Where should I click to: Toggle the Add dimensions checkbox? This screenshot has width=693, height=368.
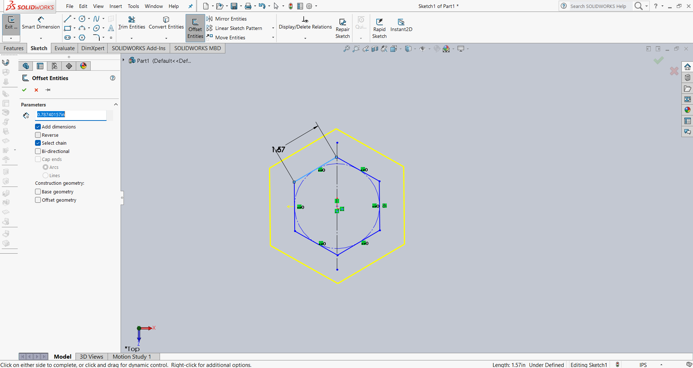[38, 127]
